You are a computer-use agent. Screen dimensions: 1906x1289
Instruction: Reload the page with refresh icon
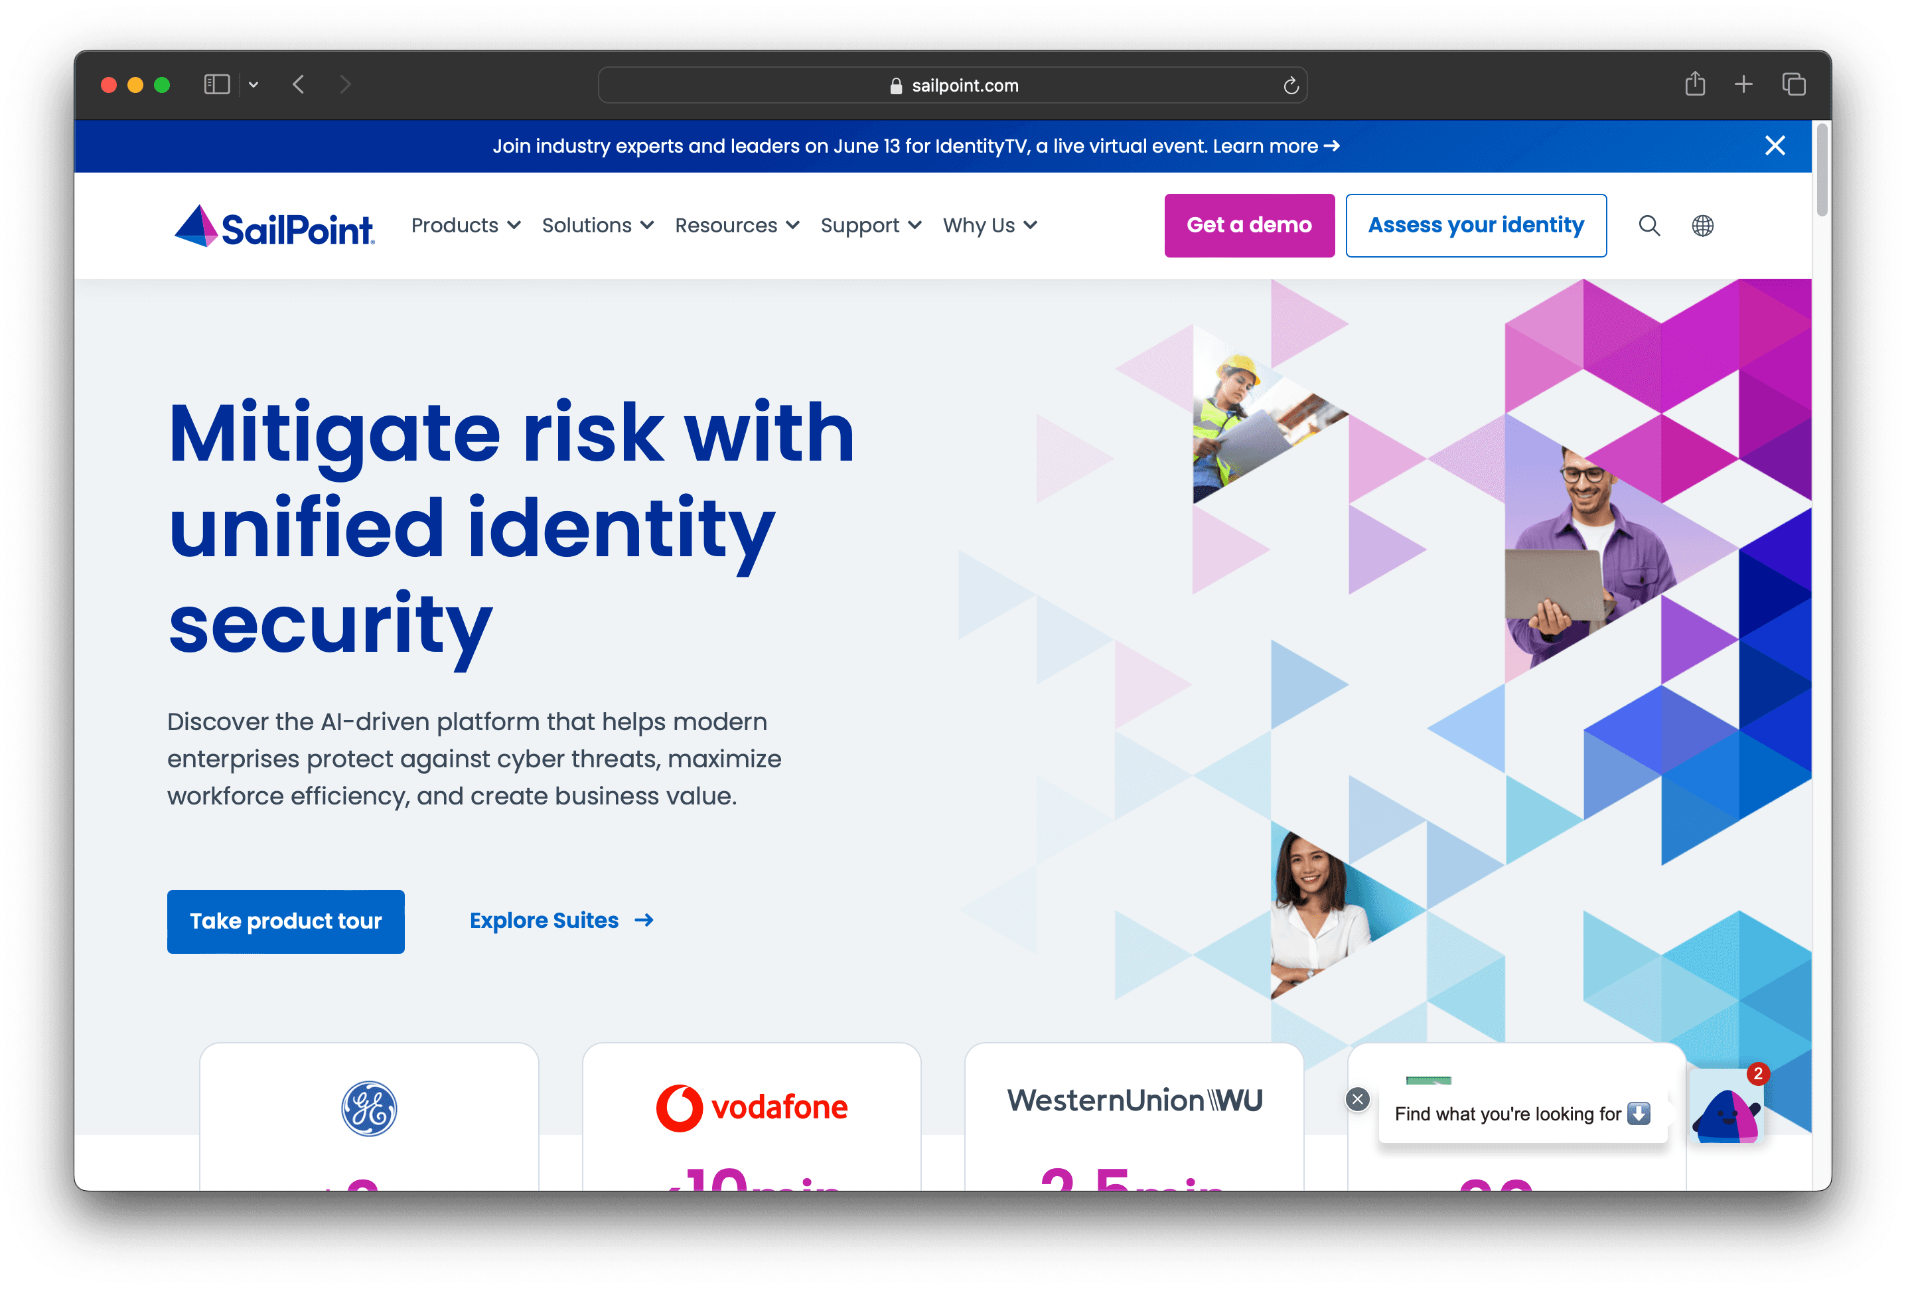[1291, 86]
